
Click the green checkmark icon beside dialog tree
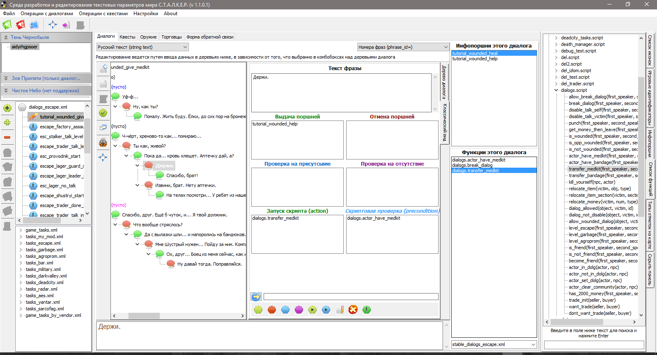pos(103,113)
